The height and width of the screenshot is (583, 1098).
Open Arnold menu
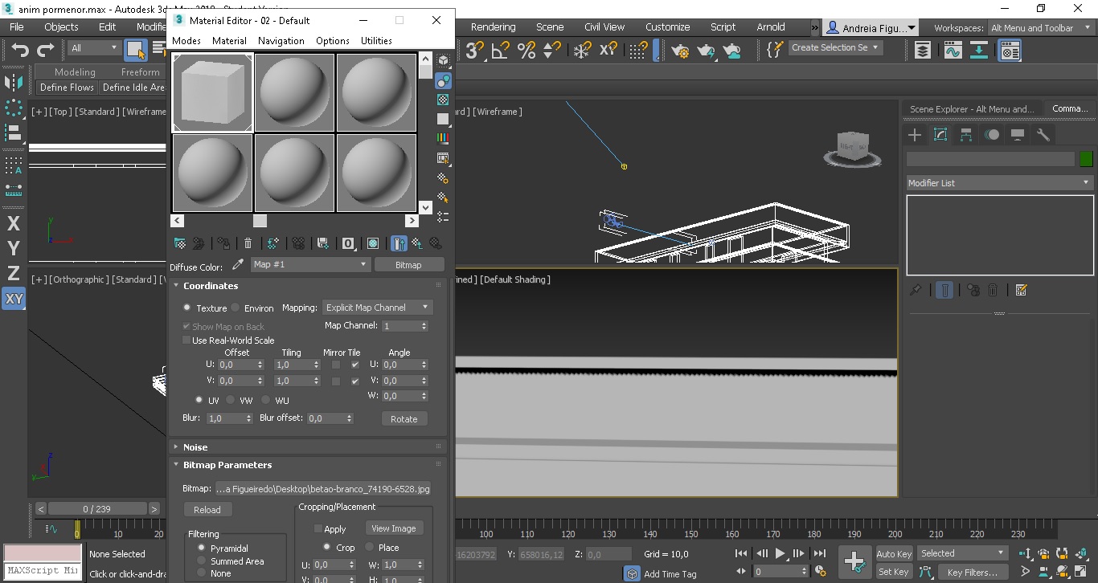pyautogui.click(x=771, y=27)
